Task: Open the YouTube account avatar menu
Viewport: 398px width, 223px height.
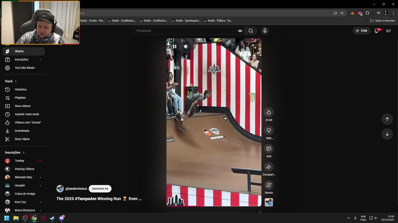Action: [x=388, y=31]
